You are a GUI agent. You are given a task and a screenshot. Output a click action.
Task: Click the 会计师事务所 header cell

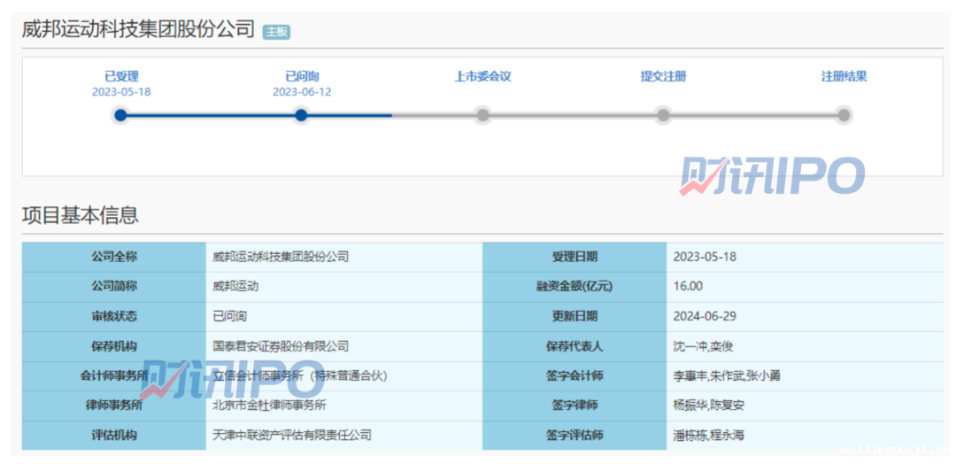[x=114, y=376]
